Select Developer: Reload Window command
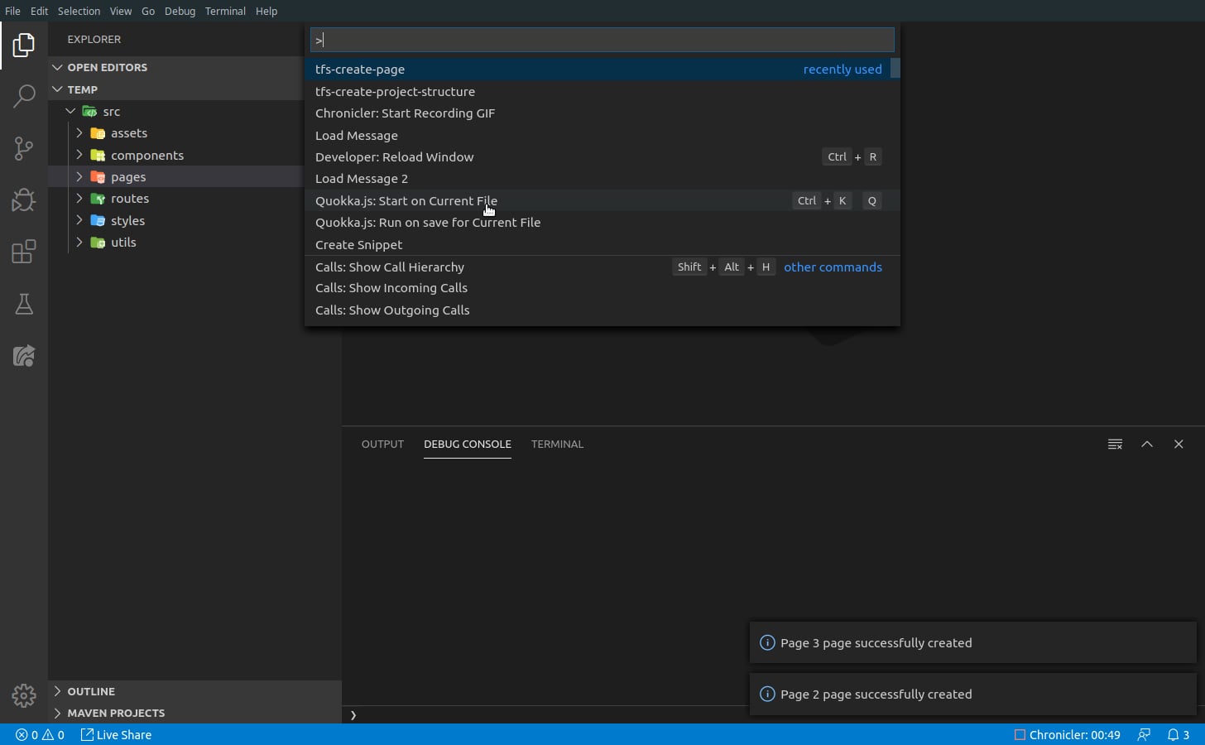Image resolution: width=1205 pixels, height=745 pixels. click(x=602, y=157)
